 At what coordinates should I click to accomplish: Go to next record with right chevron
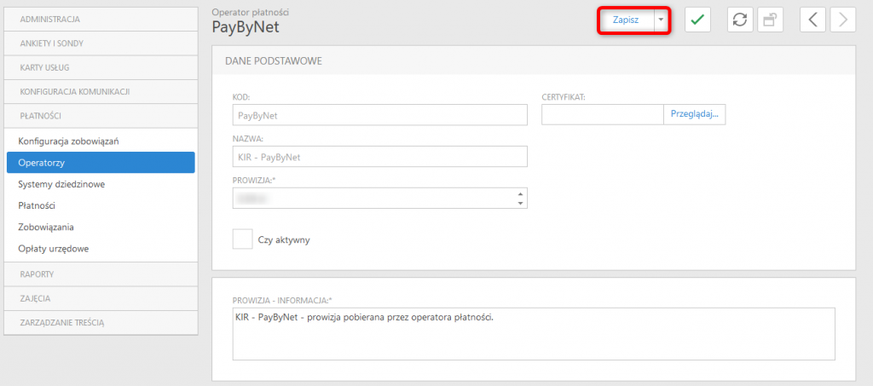pyautogui.click(x=843, y=20)
